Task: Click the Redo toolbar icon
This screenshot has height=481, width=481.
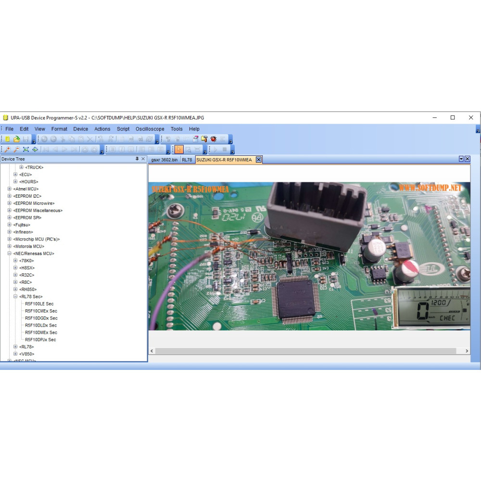Action: [x=53, y=139]
